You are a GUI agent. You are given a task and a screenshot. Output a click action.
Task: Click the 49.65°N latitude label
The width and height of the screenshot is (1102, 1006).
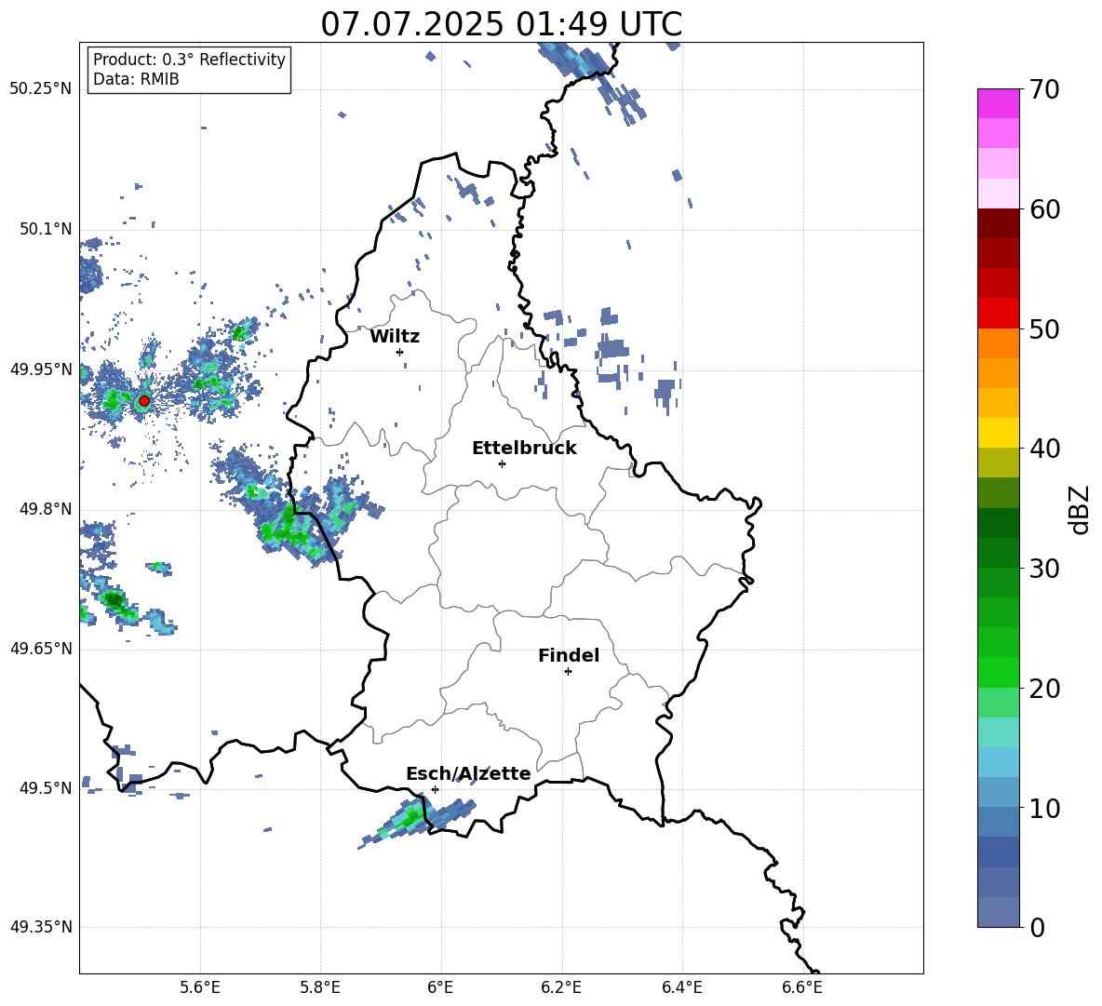click(x=41, y=648)
